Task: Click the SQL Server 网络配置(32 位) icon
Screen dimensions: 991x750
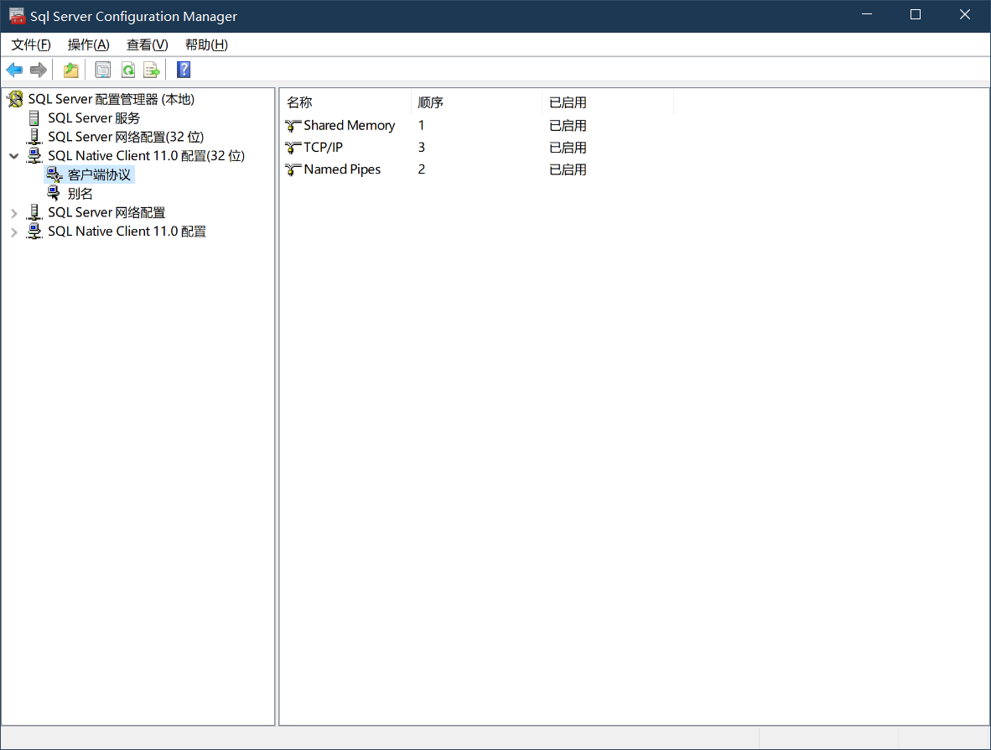Action: (x=34, y=137)
